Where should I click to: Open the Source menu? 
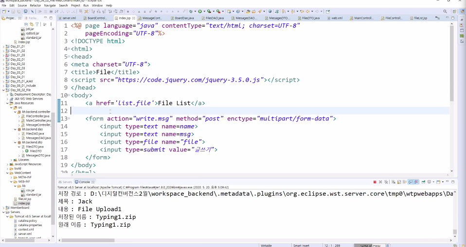tap(22, 5)
